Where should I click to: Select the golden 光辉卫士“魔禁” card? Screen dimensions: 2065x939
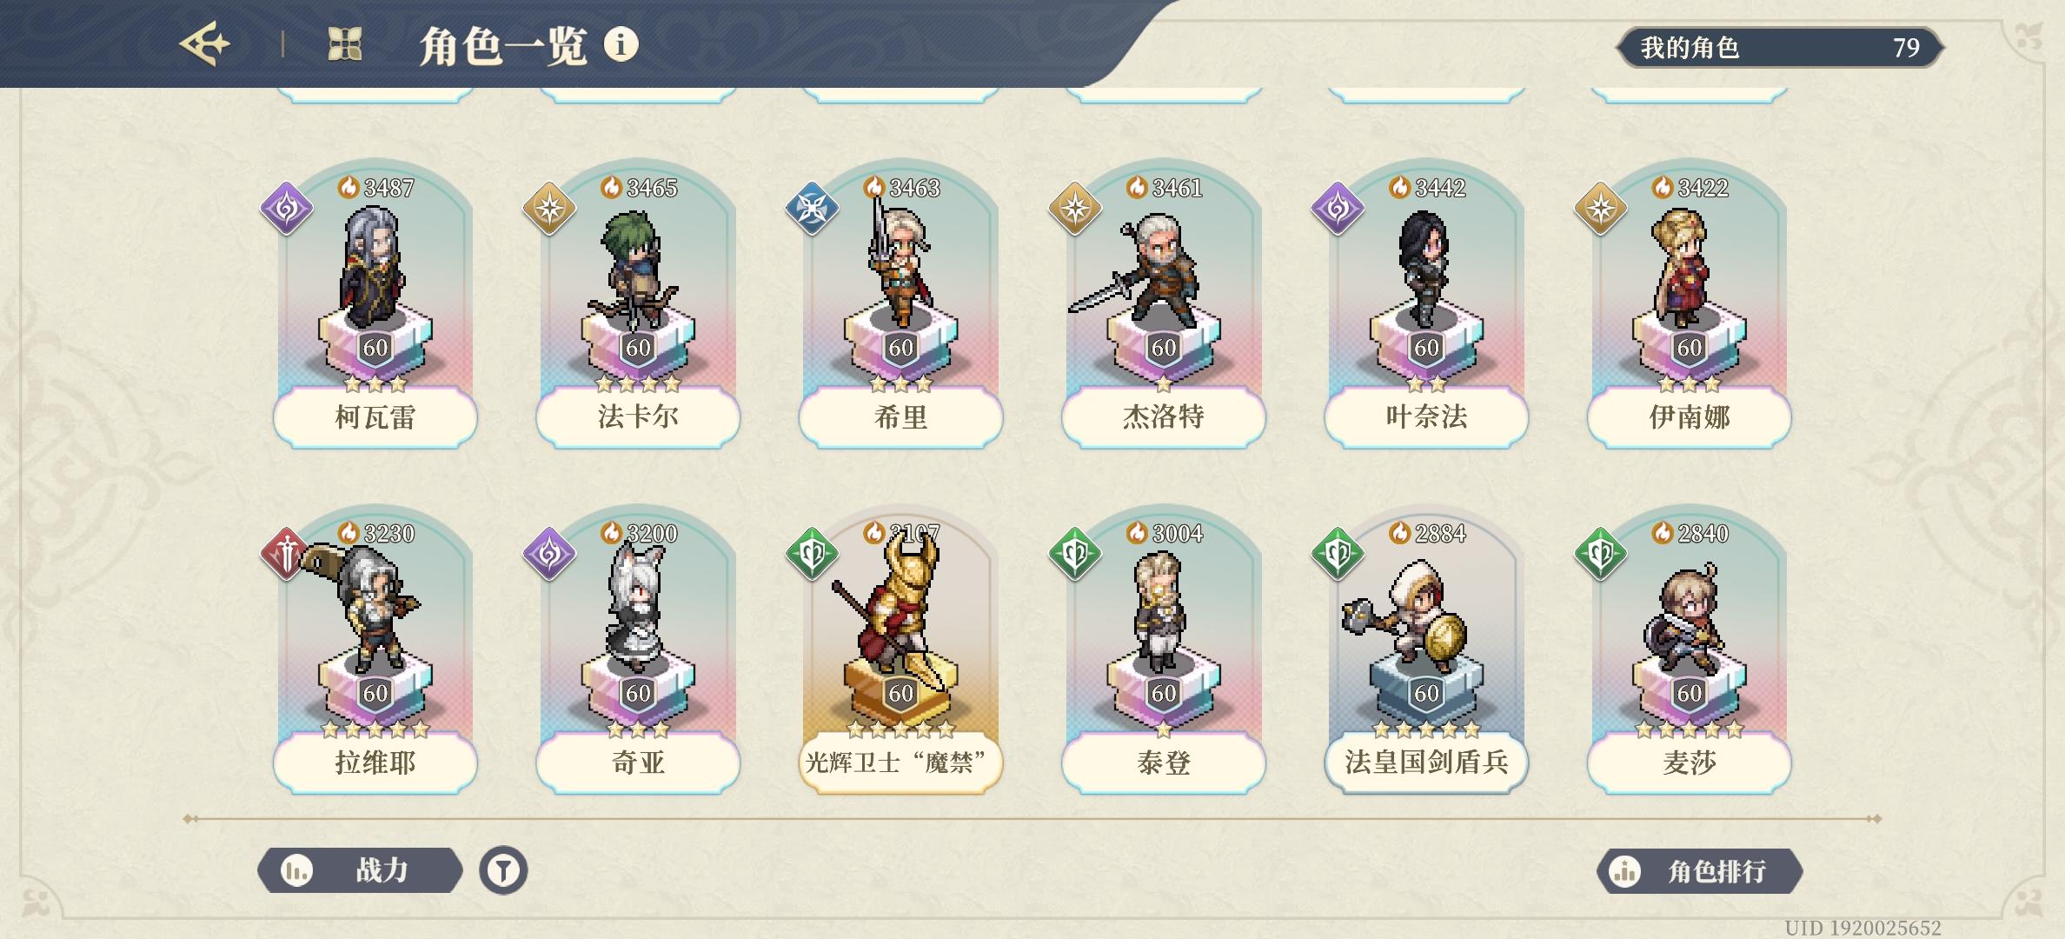coord(900,651)
